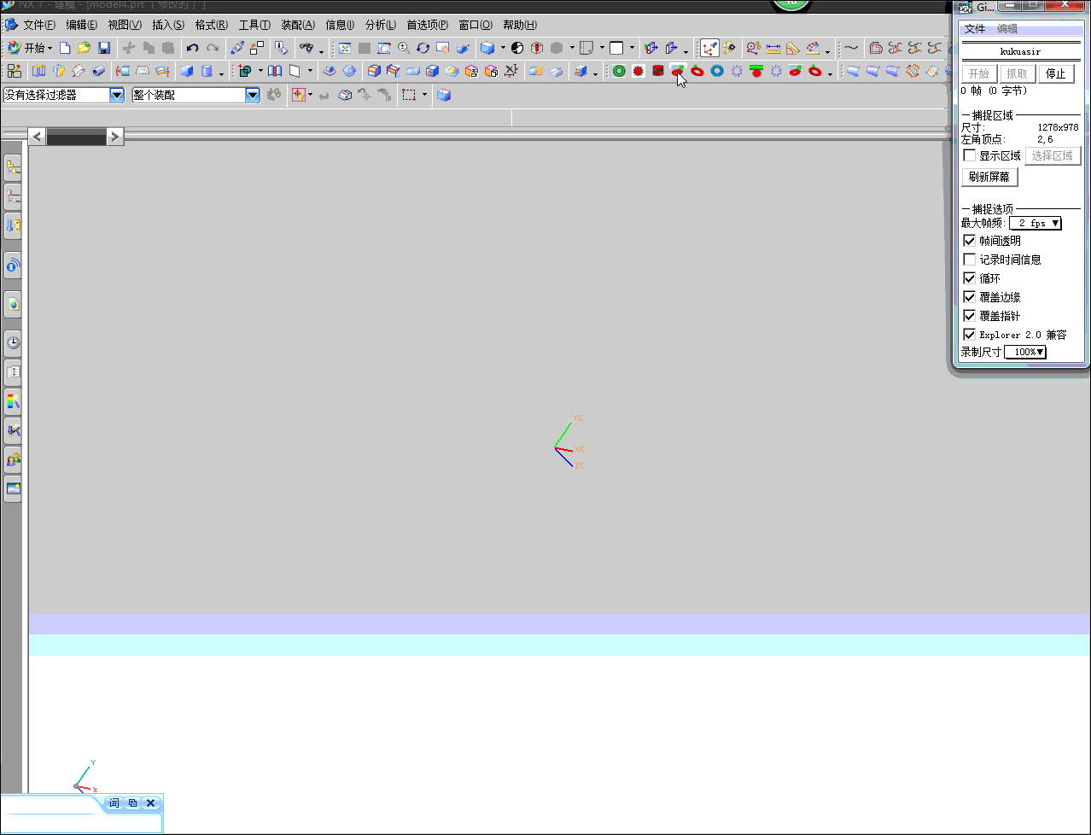Click the red spiked gear on white icon
Image resolution: width=1091 pixels, height=835 pixels.
639,71
